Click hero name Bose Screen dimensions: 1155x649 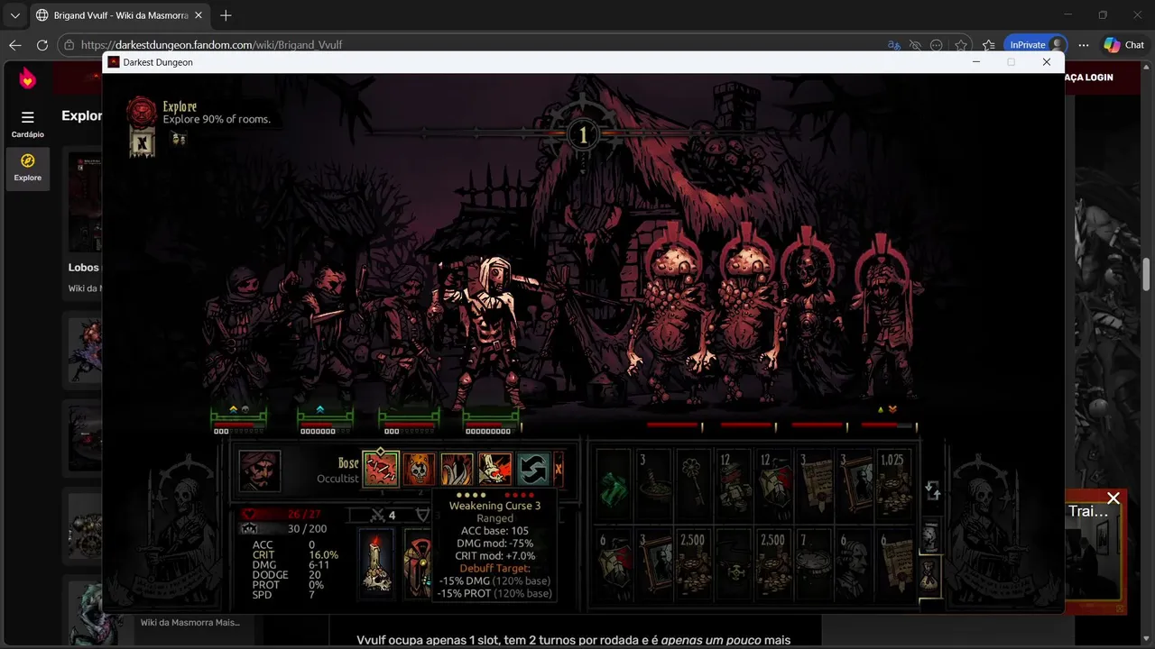tap(348, 463)
